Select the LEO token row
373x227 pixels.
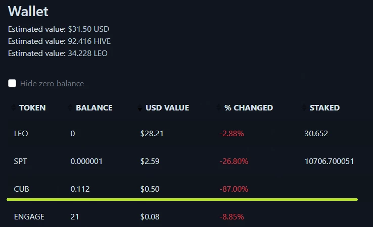tap(182, 134)
